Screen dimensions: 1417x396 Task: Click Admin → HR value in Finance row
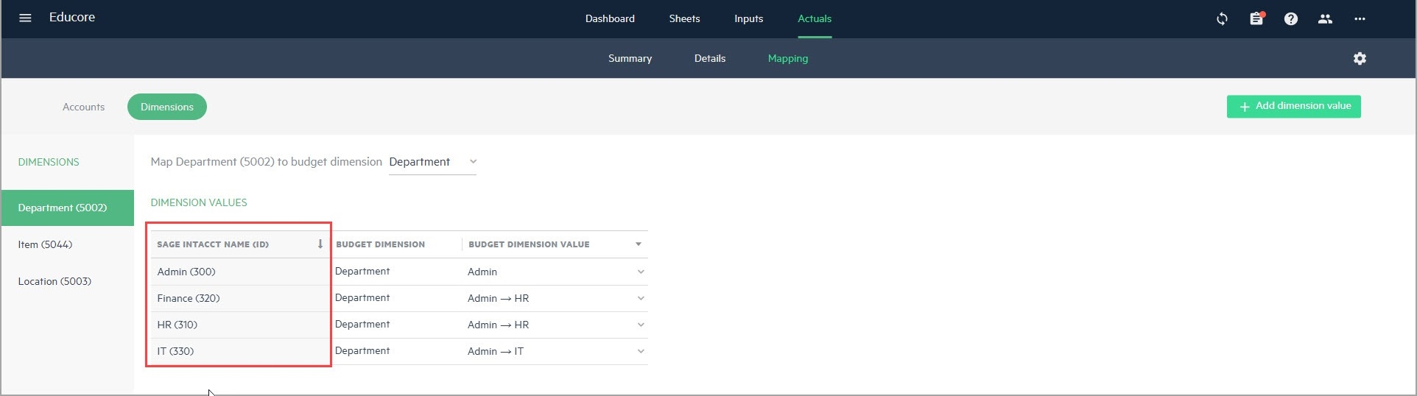(x=499, y=298)
